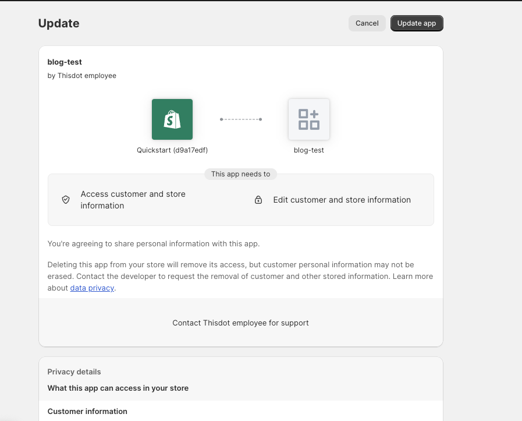The image size is (522, 421).
Task: Click the Quickstart (d9a17edf) store label
Action: (172, 150)
